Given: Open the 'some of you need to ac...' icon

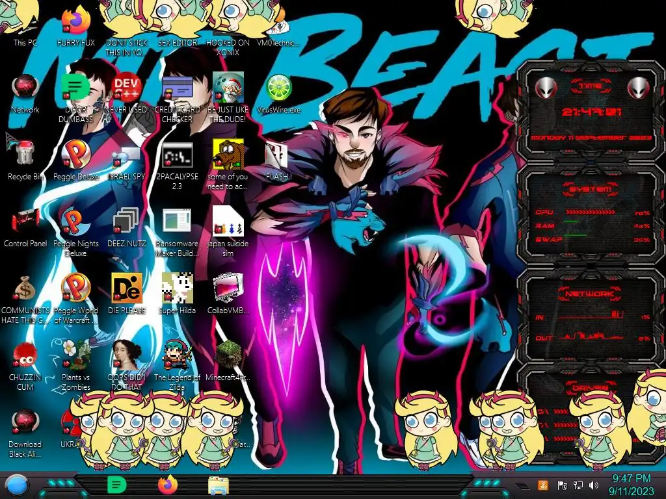Looking at the screenshot, I should click(228, 155).
